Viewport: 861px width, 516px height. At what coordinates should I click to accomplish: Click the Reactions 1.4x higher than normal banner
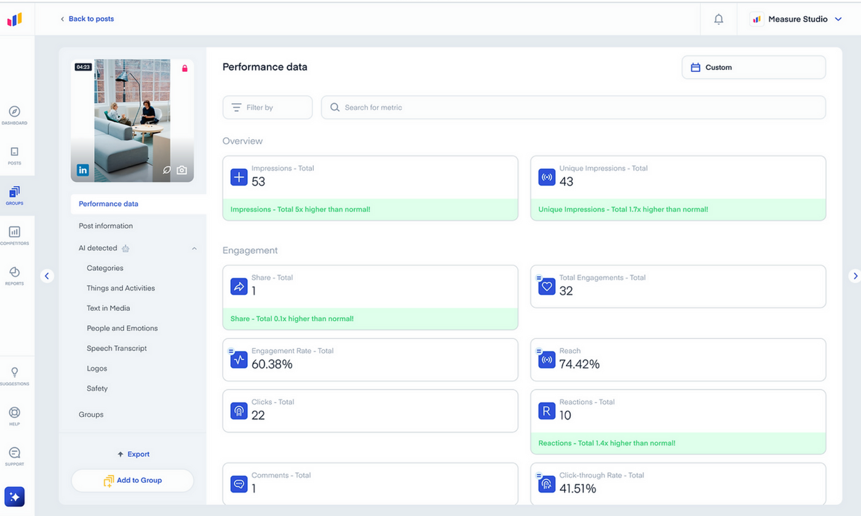(x=678, y=443)
